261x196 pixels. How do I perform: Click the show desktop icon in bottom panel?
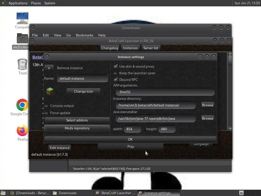(x=3, y=193)
